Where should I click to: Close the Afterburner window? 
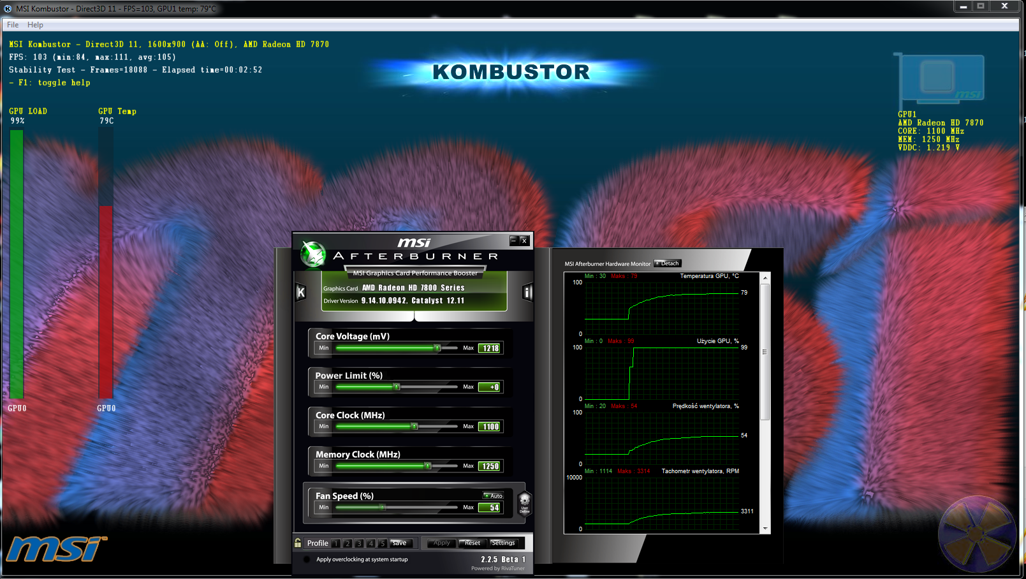(524, 240)
